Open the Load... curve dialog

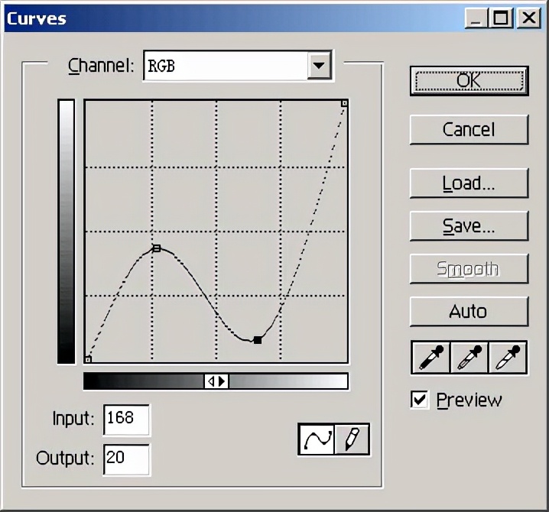point(469,183)
